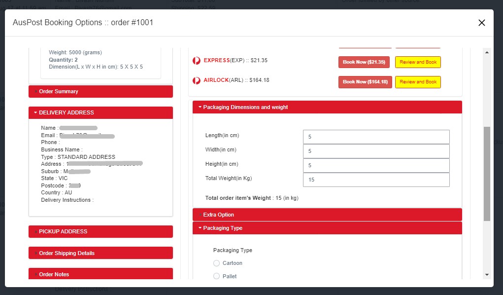Click the 'Delivery Instructions :' line
This screenshot has width=503, height=295.
click(67, 200)
